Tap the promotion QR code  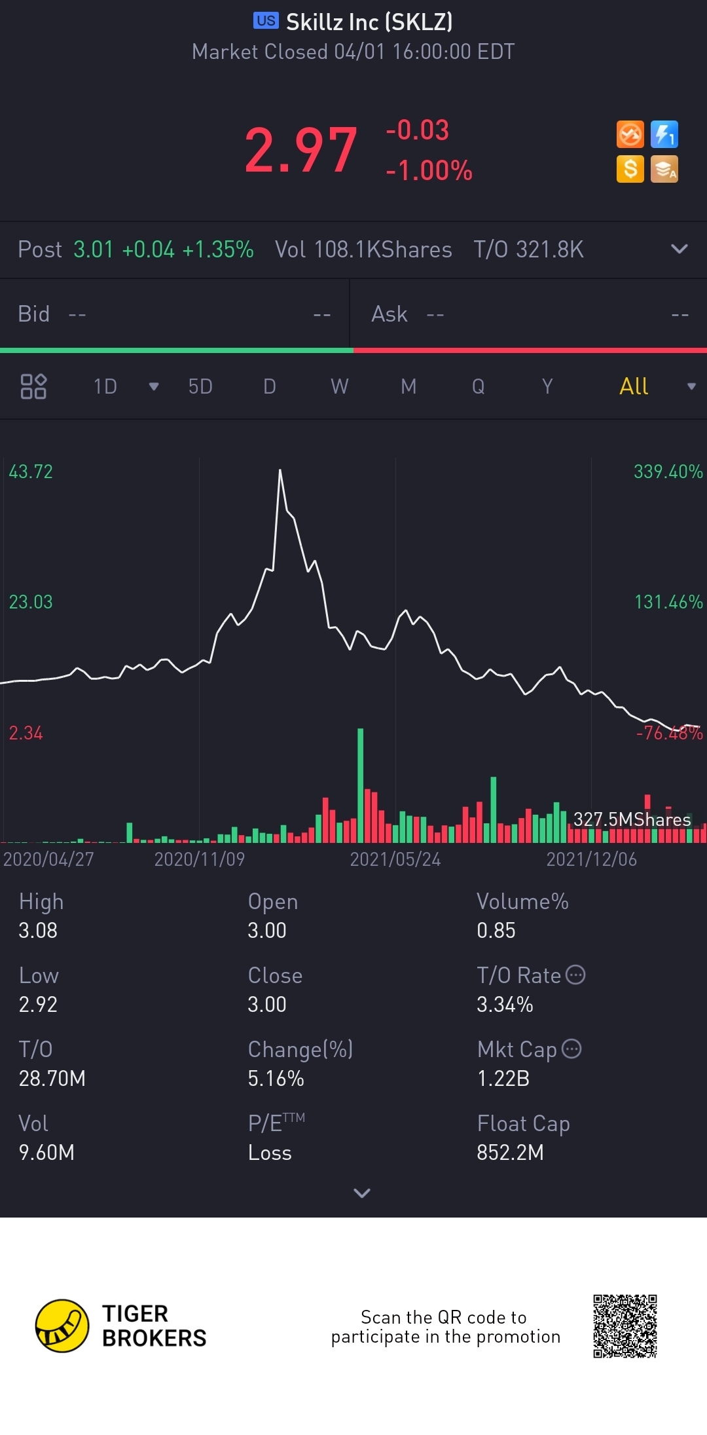625,1326
